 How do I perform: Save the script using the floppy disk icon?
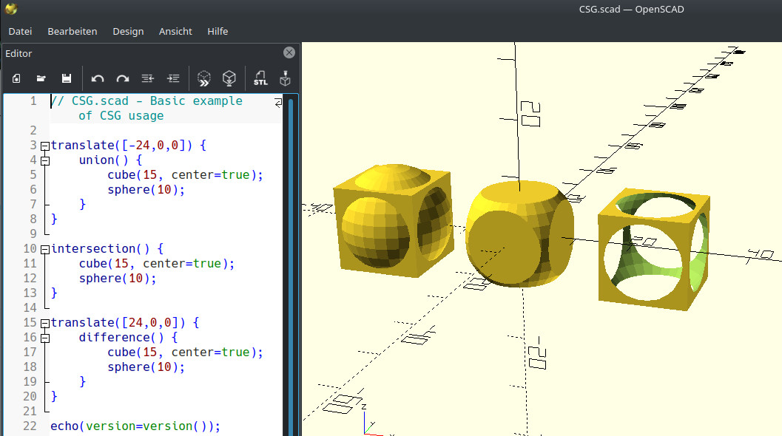point(67,78)
